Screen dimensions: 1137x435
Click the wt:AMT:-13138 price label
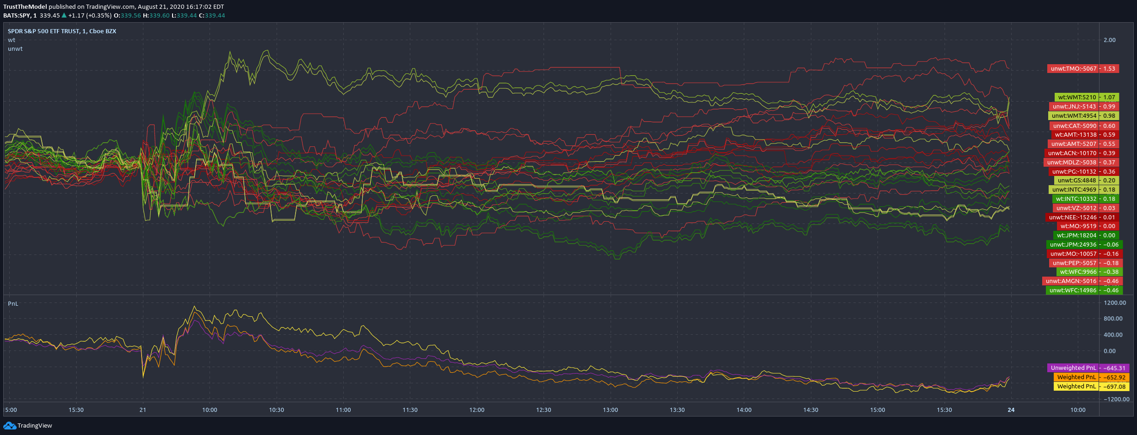[1085, 135]
